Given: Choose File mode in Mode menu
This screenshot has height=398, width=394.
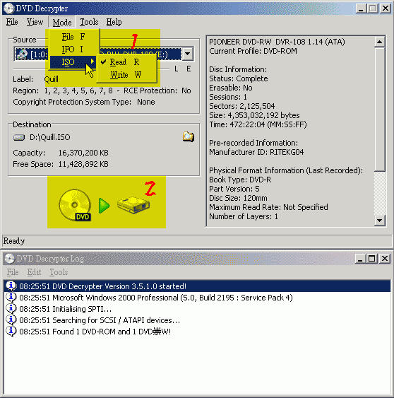Looking at the screenshot, I should point(73,37).
